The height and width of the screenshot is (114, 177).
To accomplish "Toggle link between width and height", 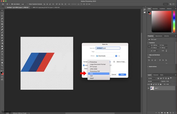I will click(x=149, y=46).
